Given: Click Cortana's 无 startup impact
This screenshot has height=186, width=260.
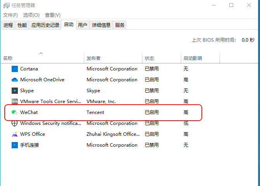Looking at the screenshot, I should (186, 69).
